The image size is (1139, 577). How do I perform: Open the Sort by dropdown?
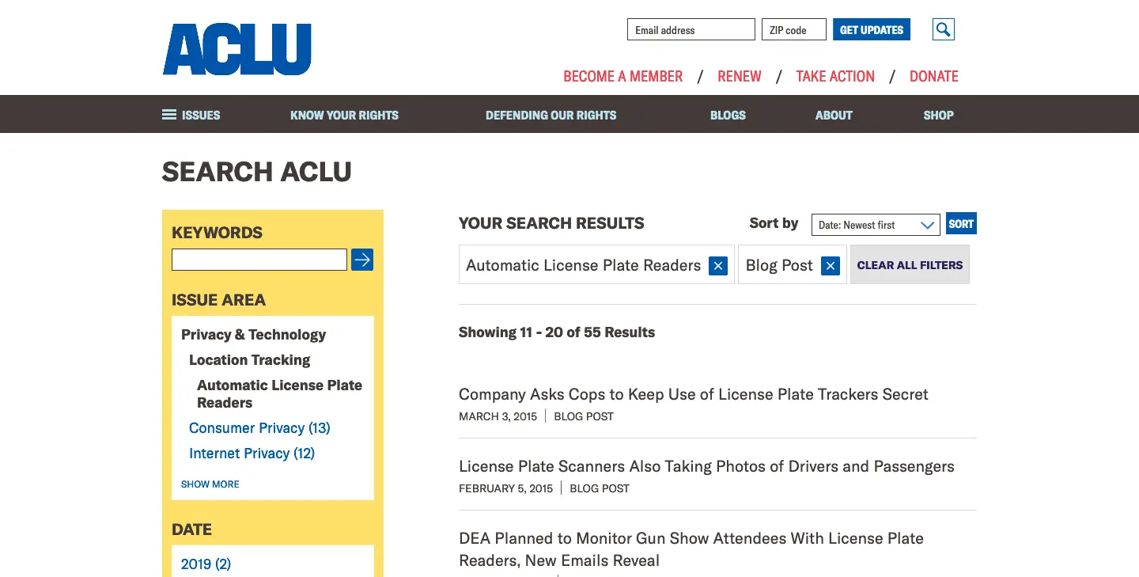click(875, 225)
